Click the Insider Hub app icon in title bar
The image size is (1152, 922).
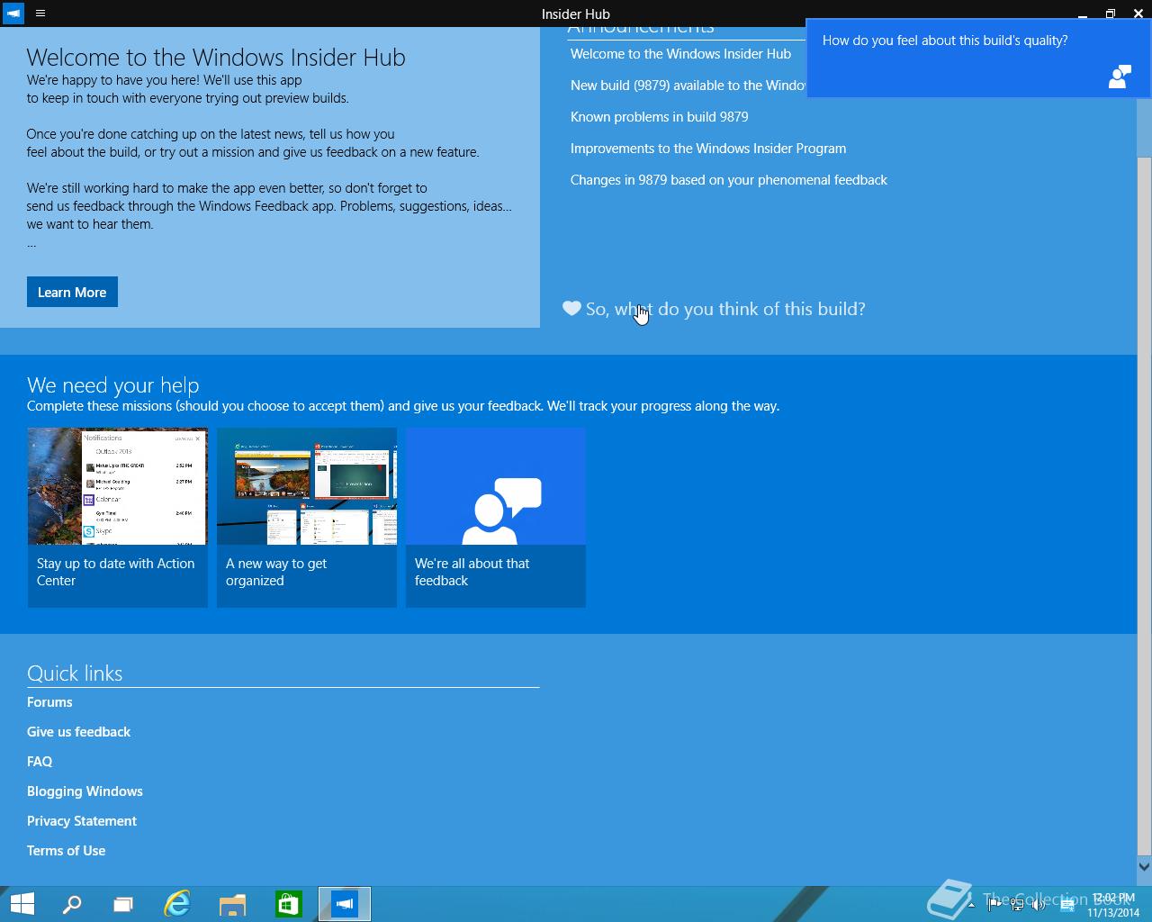[x=13, y=14]
